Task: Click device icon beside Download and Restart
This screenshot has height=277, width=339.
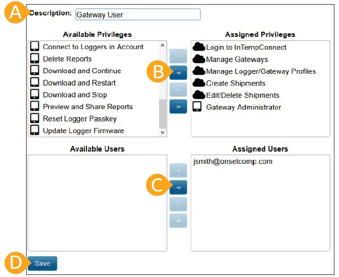Action: click(35, 82)
